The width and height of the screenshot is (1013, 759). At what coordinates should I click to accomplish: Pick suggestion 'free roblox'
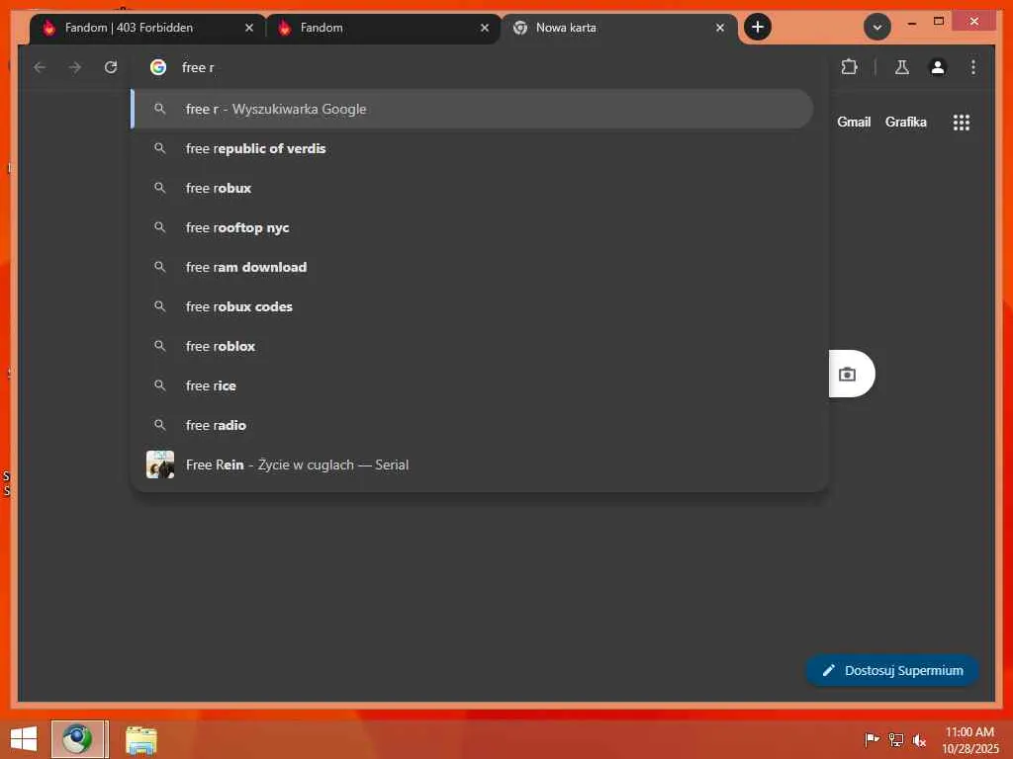472,346
